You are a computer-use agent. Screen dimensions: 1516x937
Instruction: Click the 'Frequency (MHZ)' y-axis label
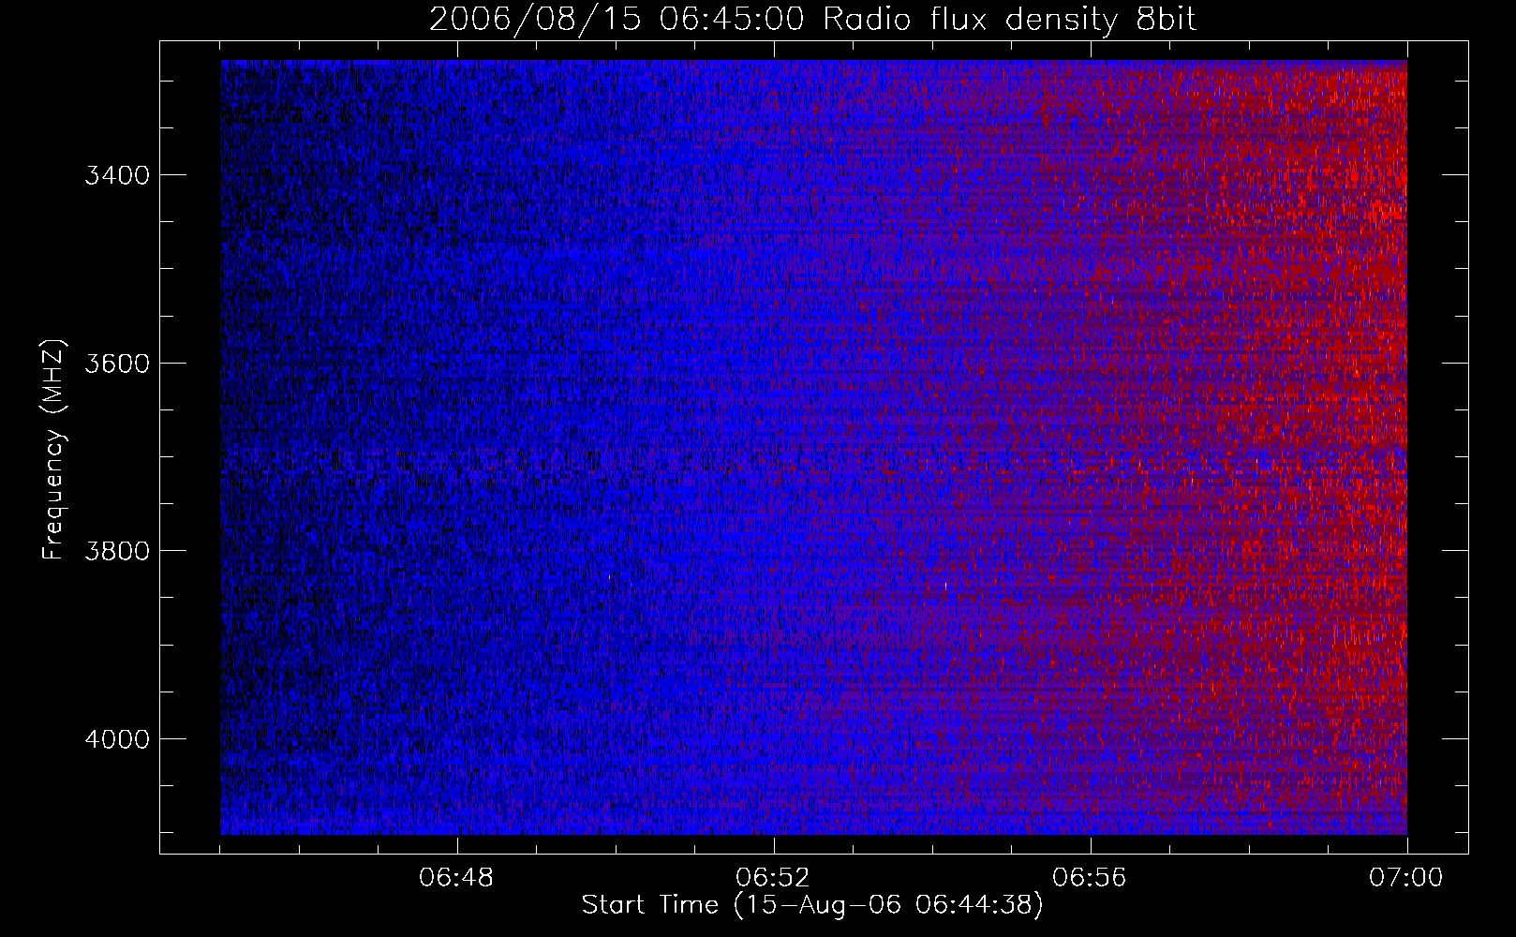click(x=53, y=450)
